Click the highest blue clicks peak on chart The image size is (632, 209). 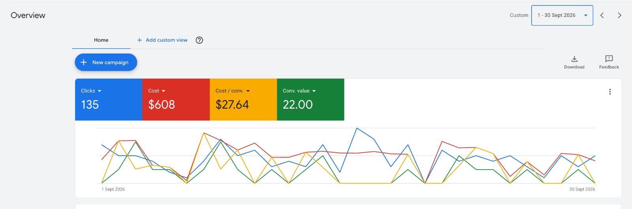coord(357,128)
